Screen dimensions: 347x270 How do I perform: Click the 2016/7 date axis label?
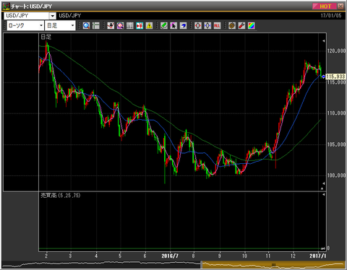[170, 256]
